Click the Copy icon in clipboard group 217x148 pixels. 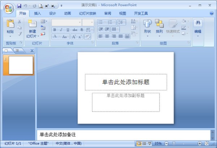(20, 28)
